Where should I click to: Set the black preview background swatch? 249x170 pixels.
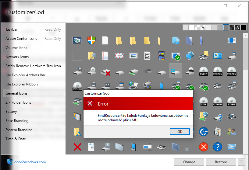tap(244, 27)
